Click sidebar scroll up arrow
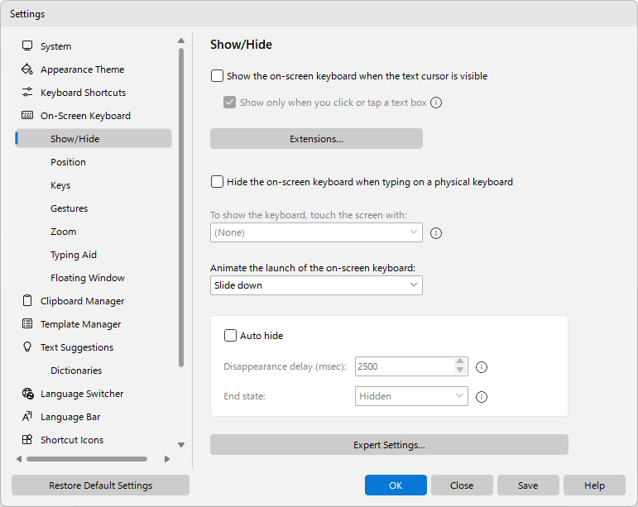Image resolution: width=638 pixels, height=507 pixels. [181, 41]
